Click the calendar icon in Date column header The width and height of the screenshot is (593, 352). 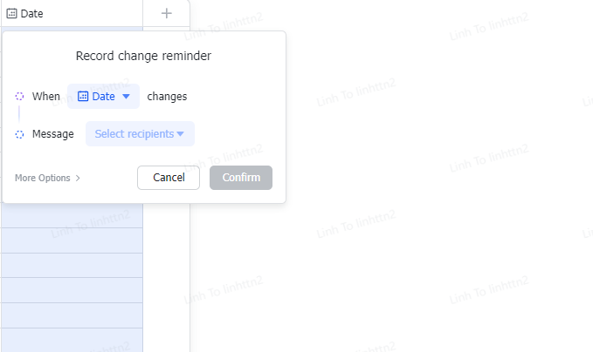11,14
